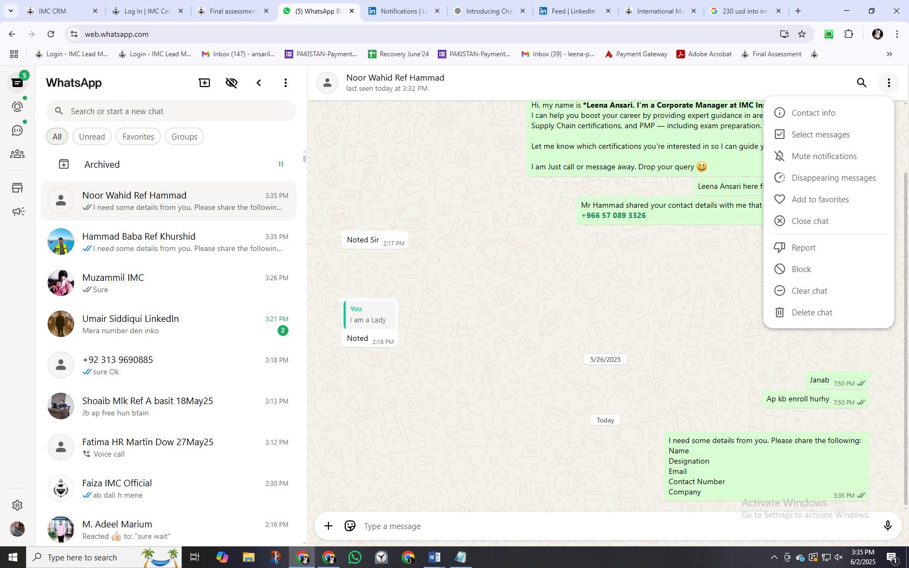Open chat with Umair Siddiqui LinkedIn

click(168, 324)
